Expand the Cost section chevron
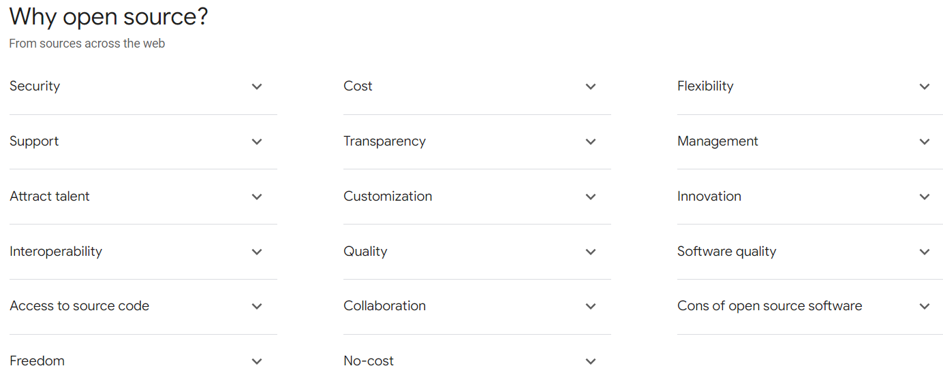 pos(591,86)
